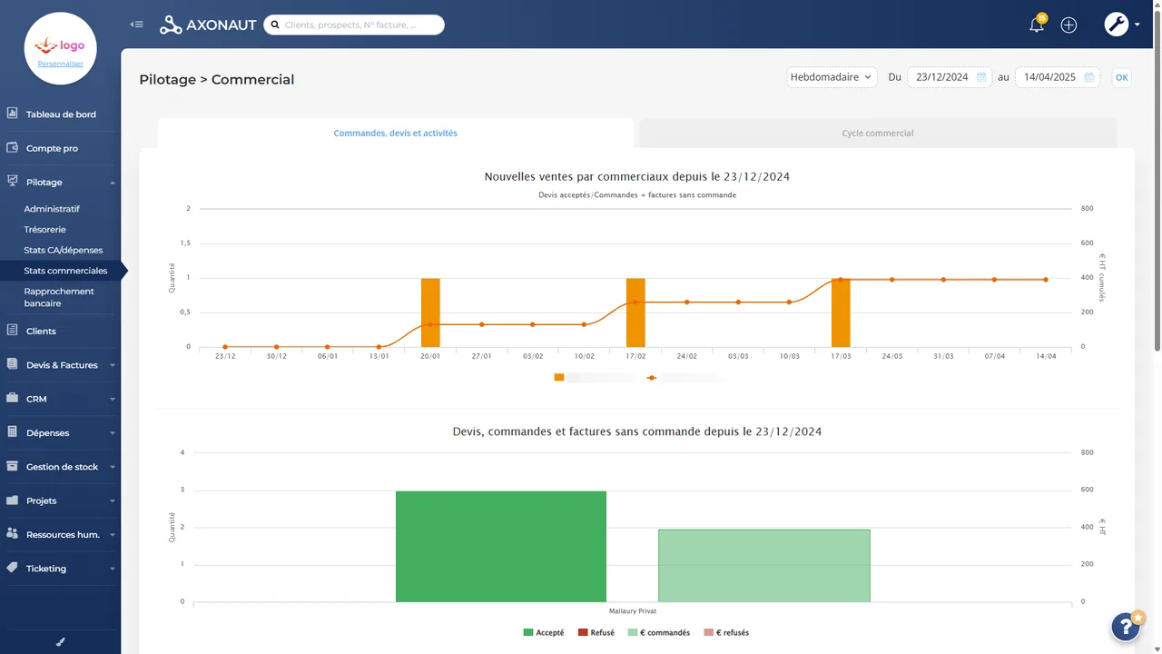Open the wrench settings menu
Screen dimensions: 1162x654
pyautogui.click(x=1116, y=25)
